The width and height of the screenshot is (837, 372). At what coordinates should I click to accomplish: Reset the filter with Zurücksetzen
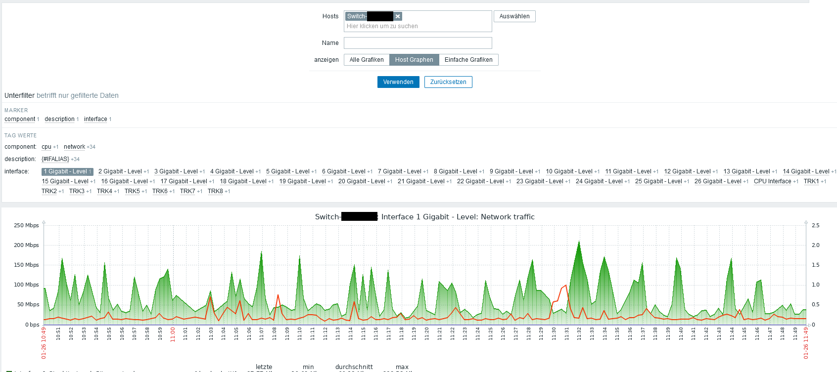tap(448, 82)
